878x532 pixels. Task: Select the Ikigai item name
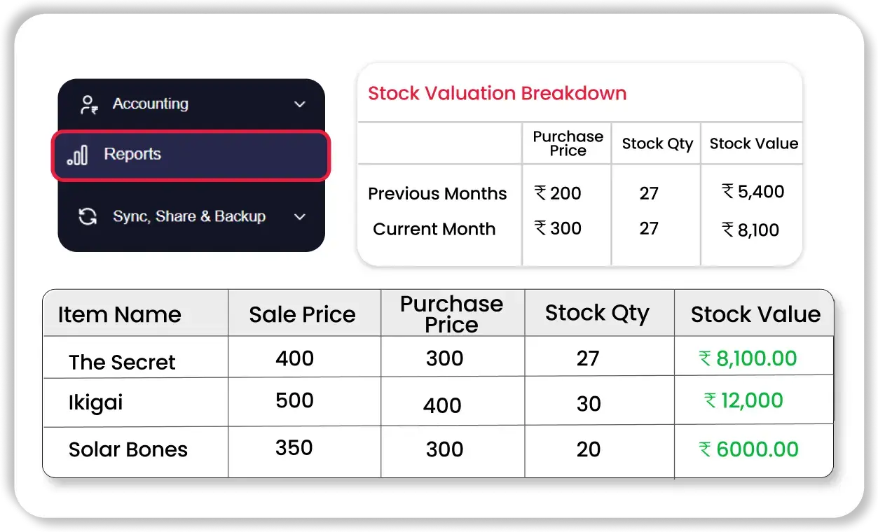pyautogui.click(x=96, y=402)
